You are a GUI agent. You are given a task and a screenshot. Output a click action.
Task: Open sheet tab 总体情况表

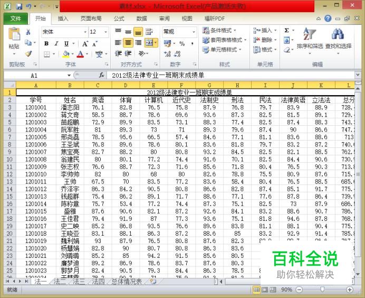127,282
